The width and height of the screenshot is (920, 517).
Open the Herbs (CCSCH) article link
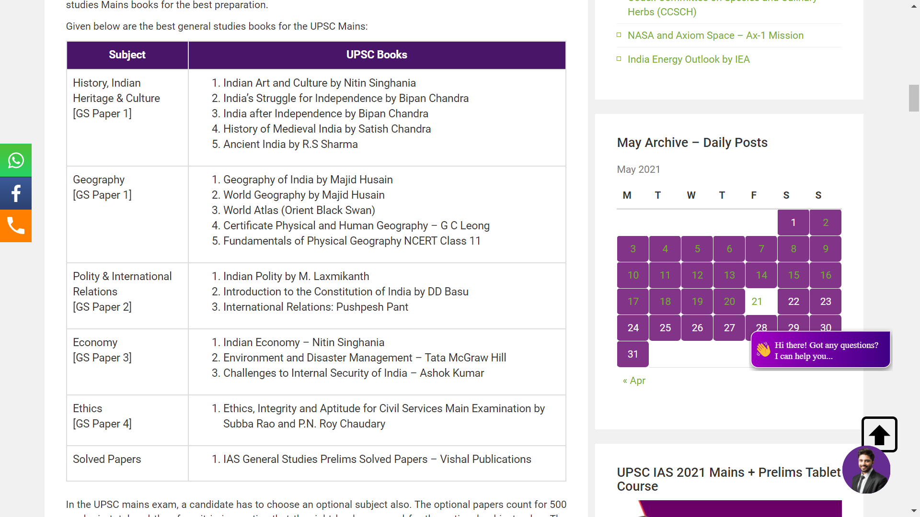[x=662, y=12]
